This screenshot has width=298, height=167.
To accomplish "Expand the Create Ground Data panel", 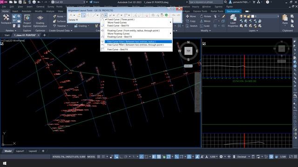I will click(x=61, y=31).
